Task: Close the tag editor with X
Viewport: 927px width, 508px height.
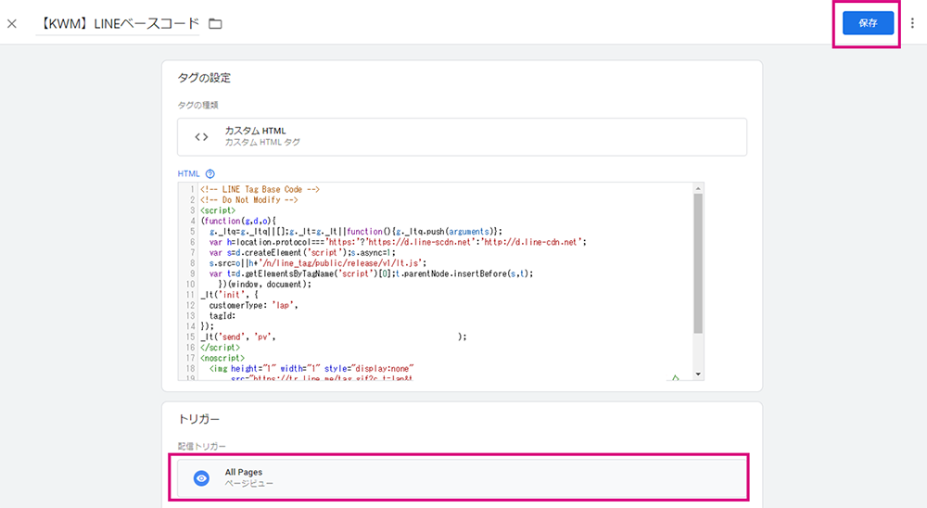Action: [x=12, y=24]
